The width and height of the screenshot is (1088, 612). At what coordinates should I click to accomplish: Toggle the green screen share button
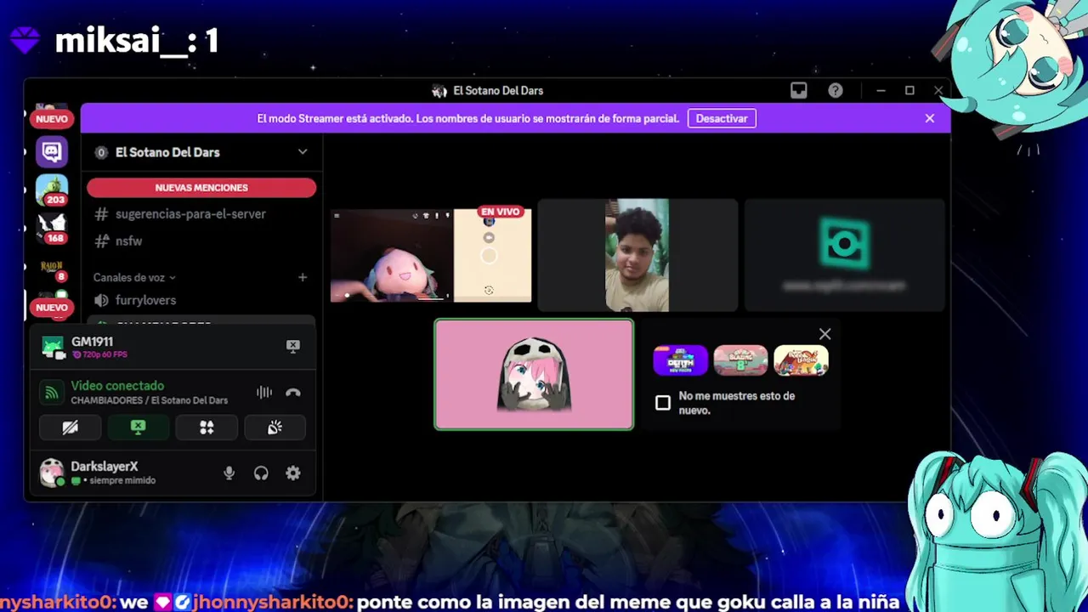pos(139,428)
